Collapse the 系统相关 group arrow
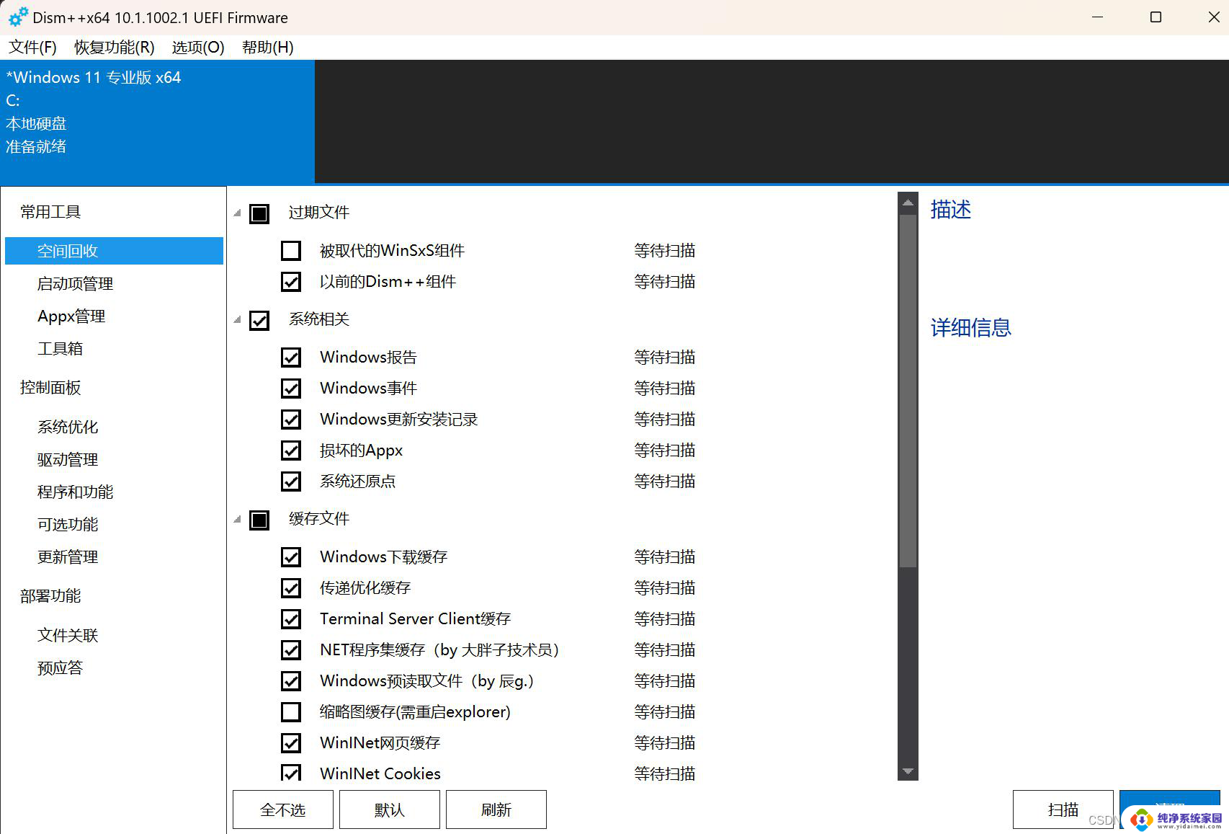The image size is (1229, 834). coord(238,319)
